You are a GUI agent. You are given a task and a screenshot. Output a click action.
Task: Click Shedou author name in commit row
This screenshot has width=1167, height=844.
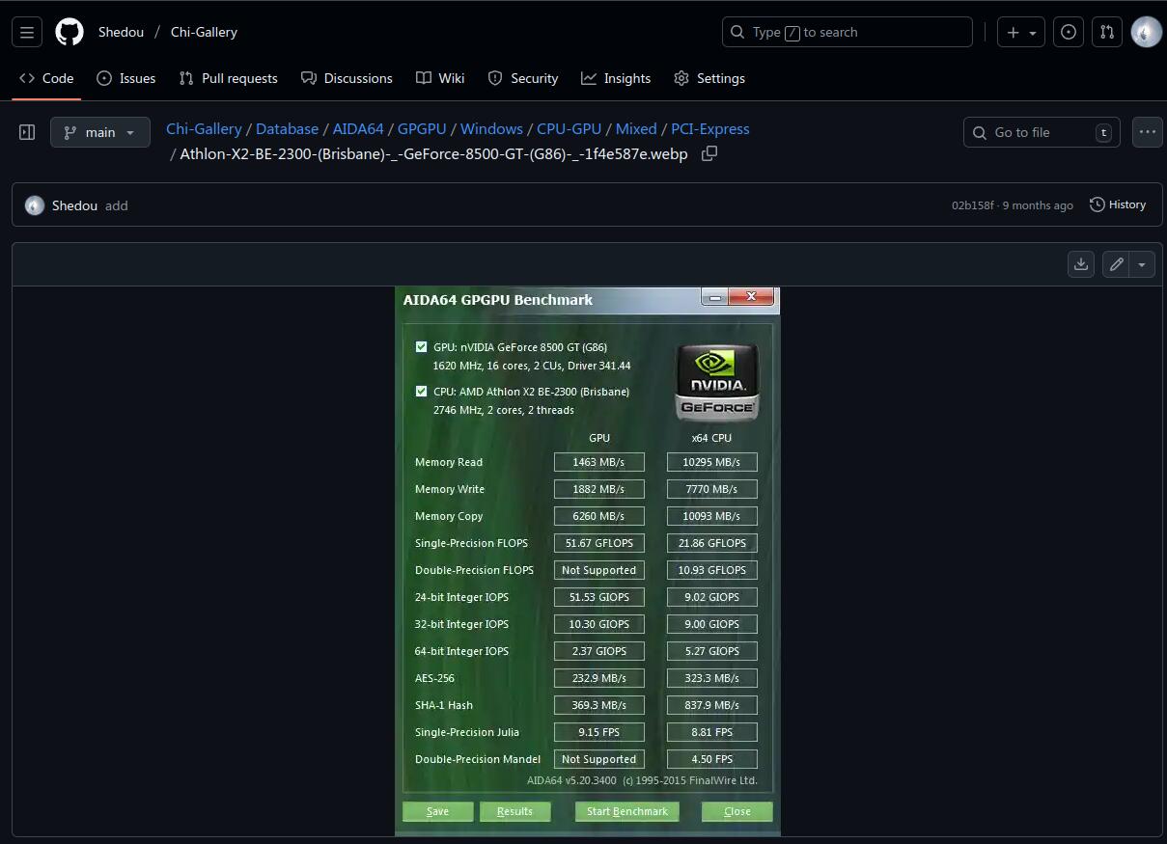tap(74, 205)
